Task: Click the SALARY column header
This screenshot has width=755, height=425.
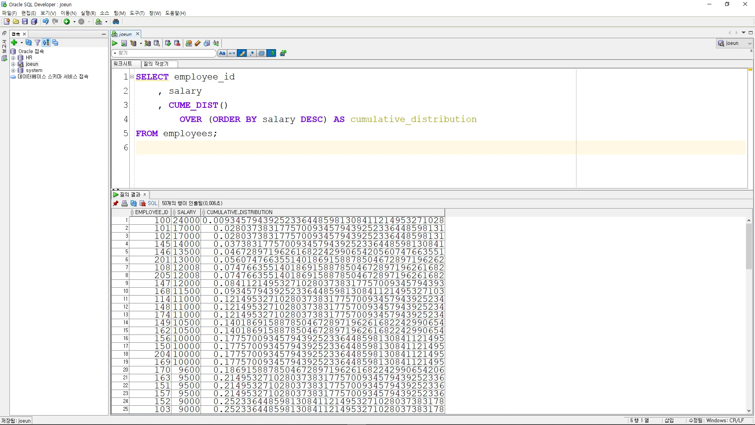Action: (x=186, y=212)
